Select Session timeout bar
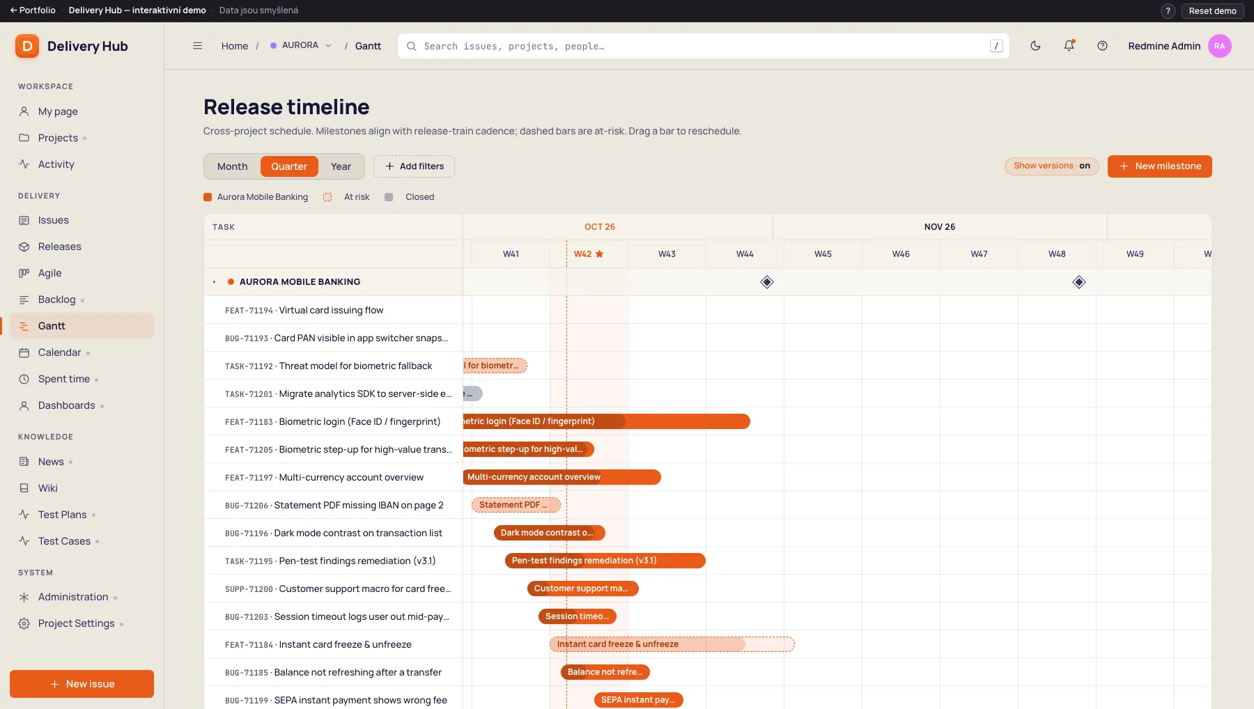Image resolution: width=1254 pixels, height=709 pixels. 578,616
